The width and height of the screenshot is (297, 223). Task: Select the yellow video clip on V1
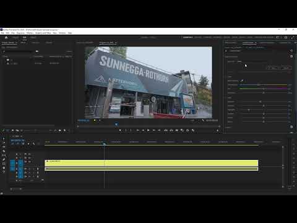click(152, 163)
